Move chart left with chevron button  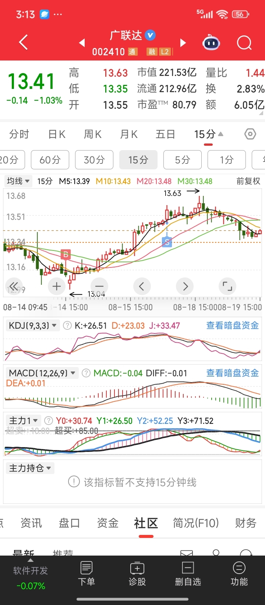pos(142,286)
